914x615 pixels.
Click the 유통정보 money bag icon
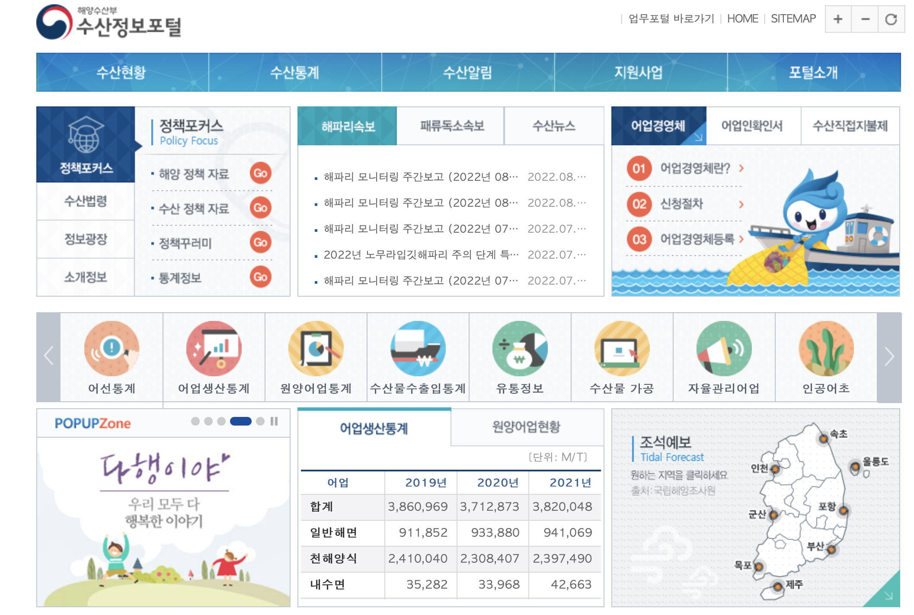[x=520, y=348]
